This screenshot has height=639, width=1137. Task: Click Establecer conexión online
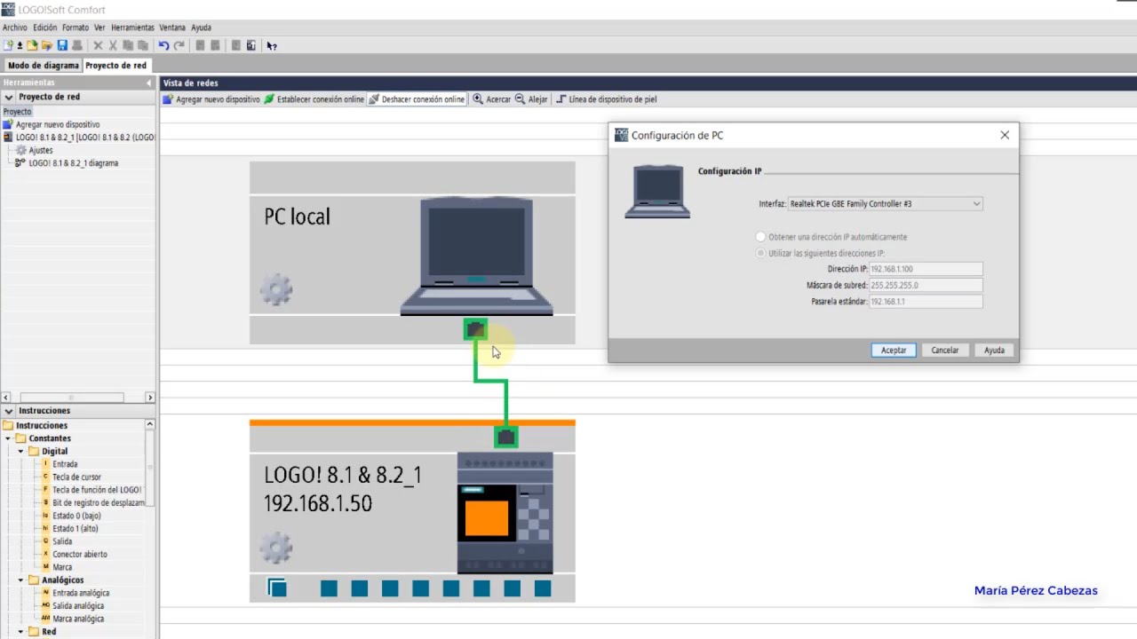coord(314,99)
